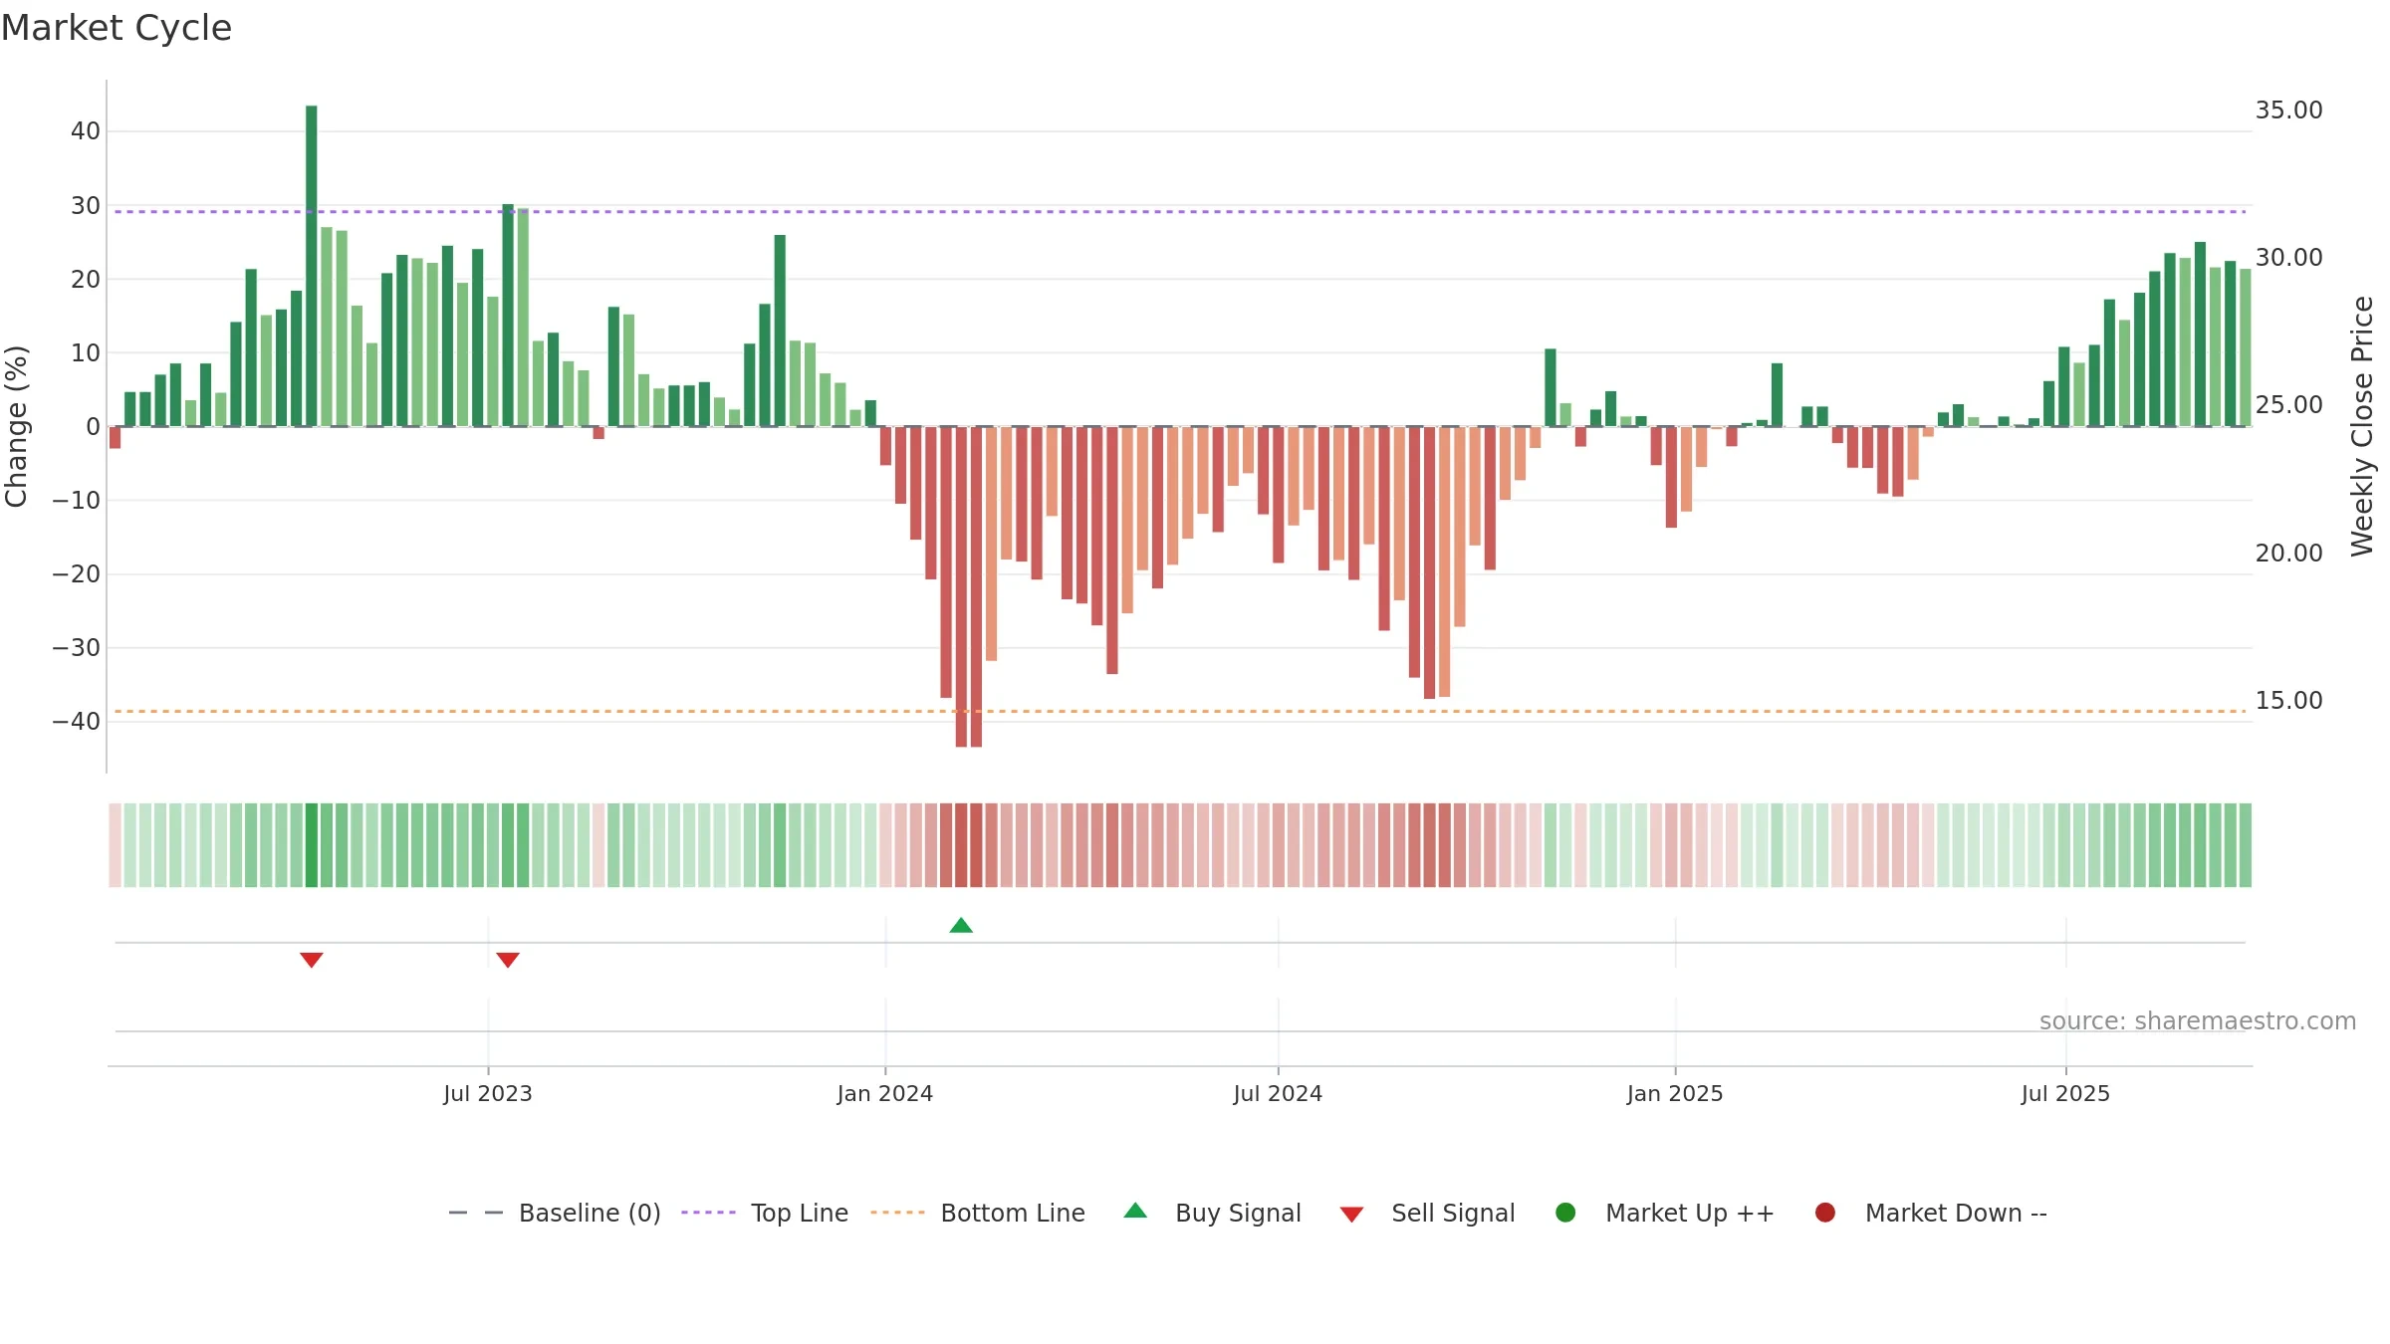Click the 20.00 price axis value

2288,553
